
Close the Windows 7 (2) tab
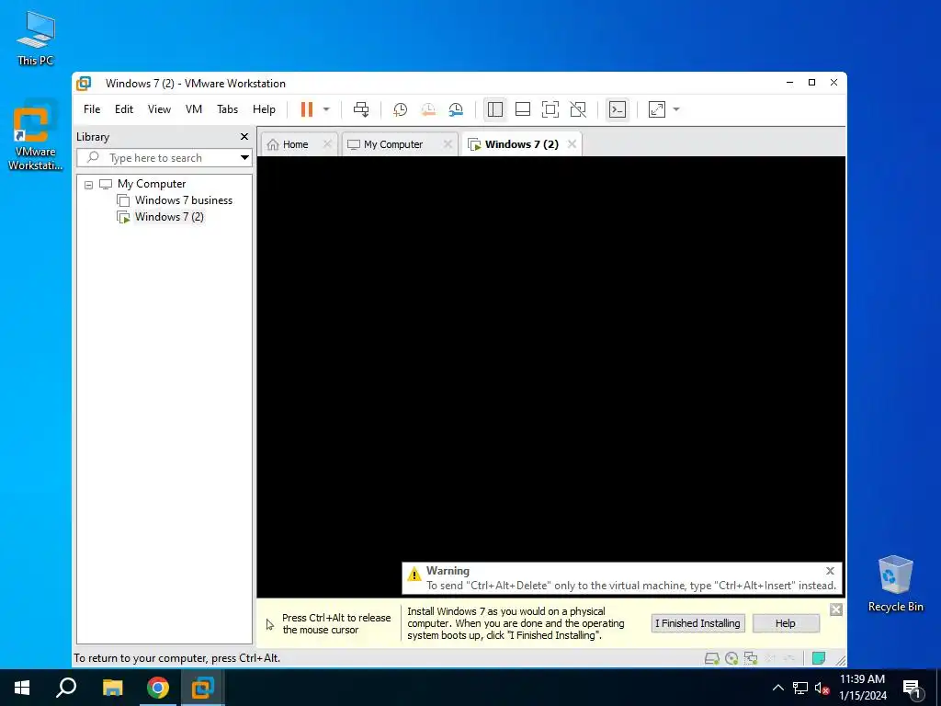pyautogui.click(x=572, y=144)
